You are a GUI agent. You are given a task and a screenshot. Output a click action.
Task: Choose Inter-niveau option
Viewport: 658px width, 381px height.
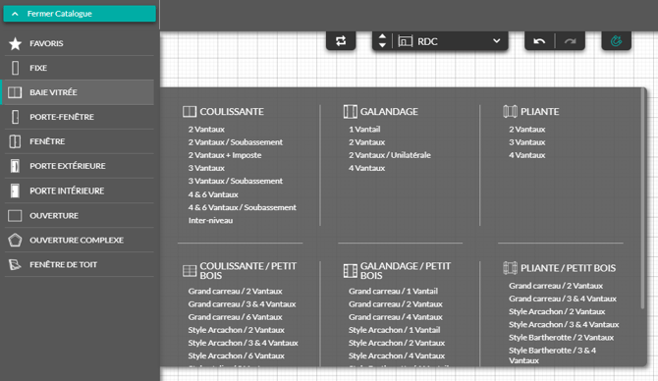coord(210,221)
